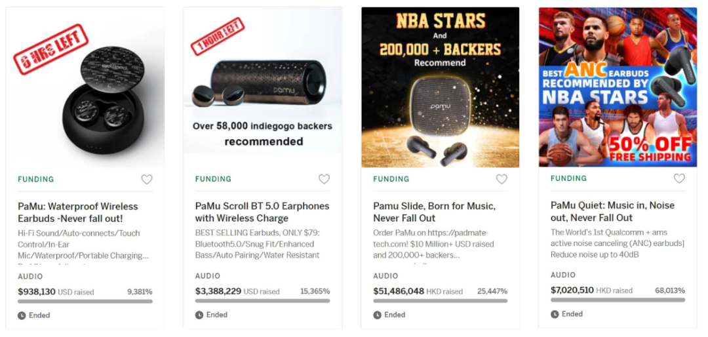The height and width of the screenshot is (337, 708).
Task: Click PaMu Waterproof earbuds product image
Action: 85,87
